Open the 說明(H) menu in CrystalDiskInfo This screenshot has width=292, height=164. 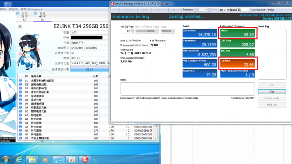click(x=13, y=9)
